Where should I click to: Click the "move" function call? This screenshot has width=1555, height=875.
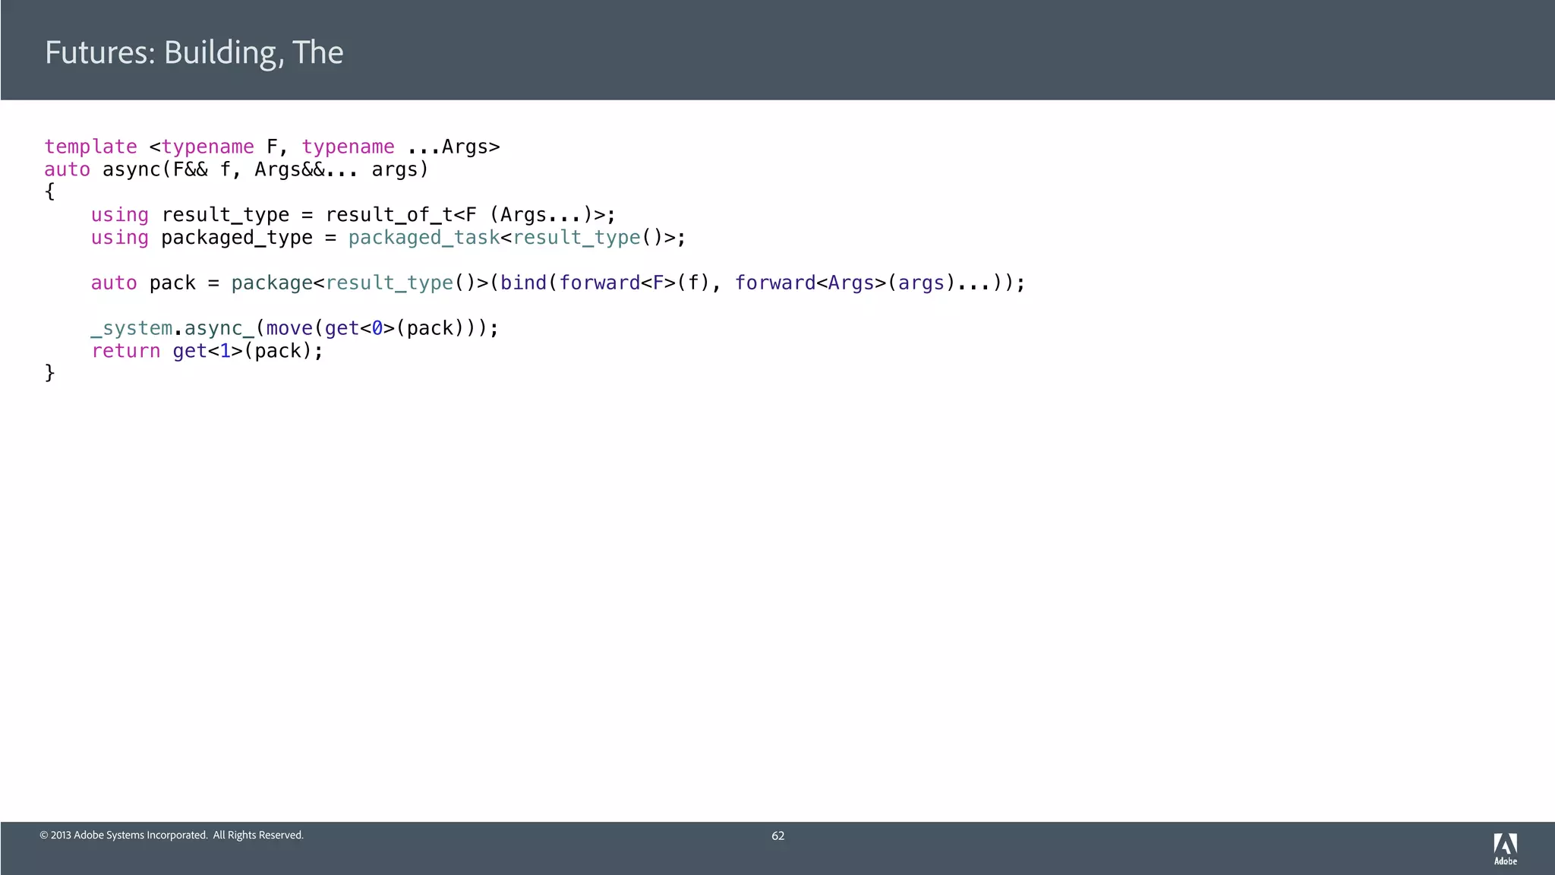click(x=289, y=328)
